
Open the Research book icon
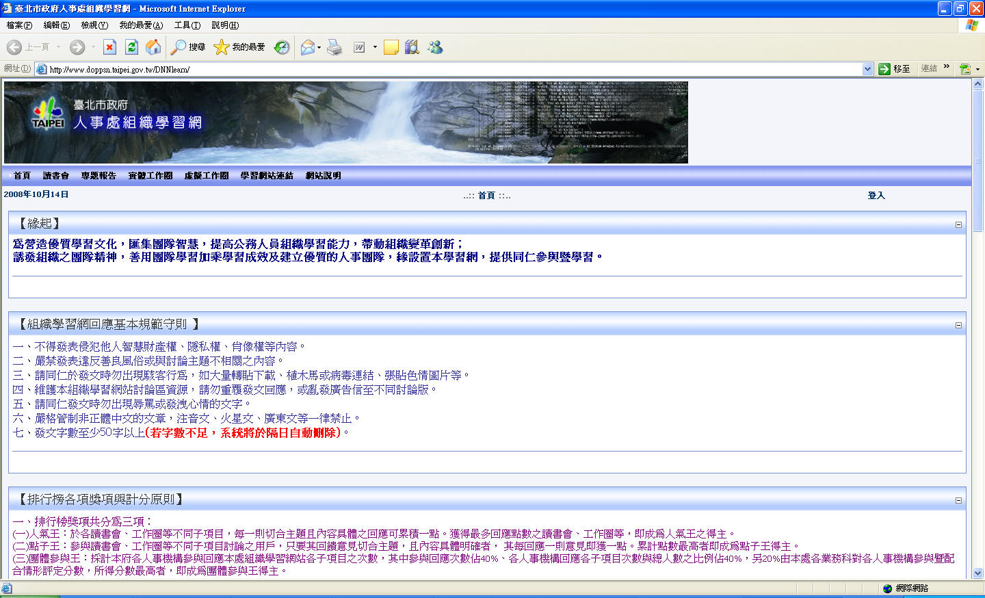(x=412, y=47)
